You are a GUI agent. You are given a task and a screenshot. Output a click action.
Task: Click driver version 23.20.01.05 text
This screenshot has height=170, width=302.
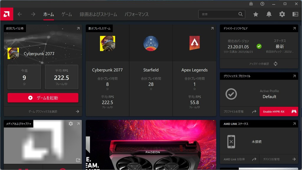238,47
